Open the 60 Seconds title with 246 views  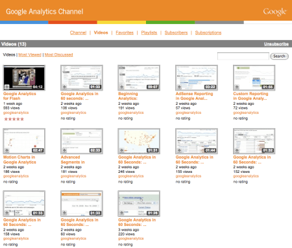[137, 160]
